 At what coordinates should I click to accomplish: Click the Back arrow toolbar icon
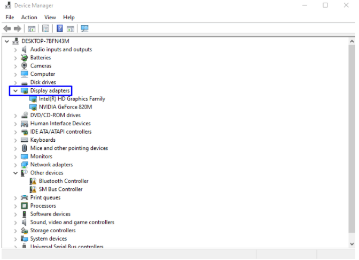point(7,29)
